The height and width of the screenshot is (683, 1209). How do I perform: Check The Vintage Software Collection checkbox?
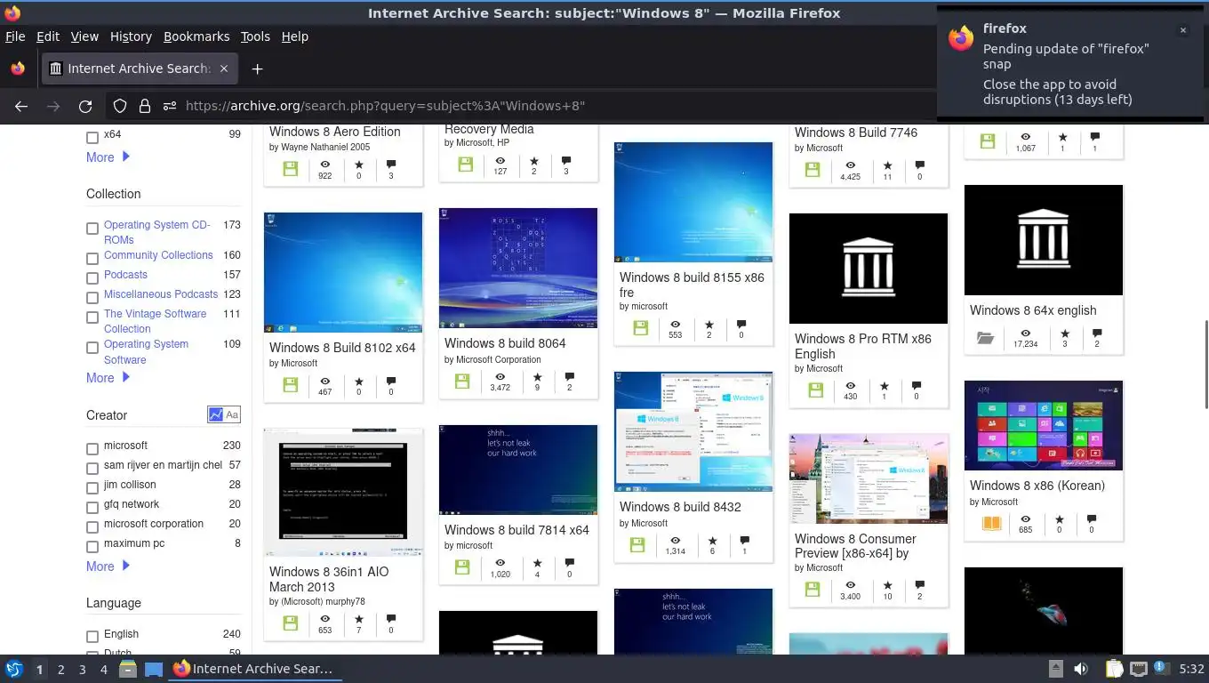coord(92,317)
